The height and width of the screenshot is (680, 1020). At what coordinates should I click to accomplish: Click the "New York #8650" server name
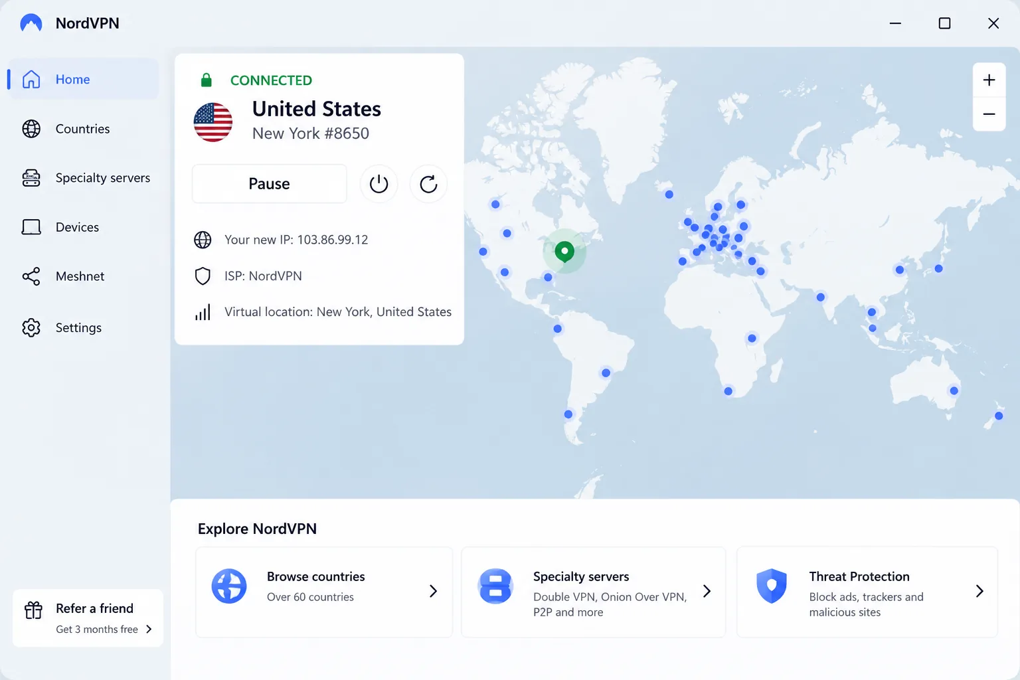pyautogui.click(x=311, y=133)
